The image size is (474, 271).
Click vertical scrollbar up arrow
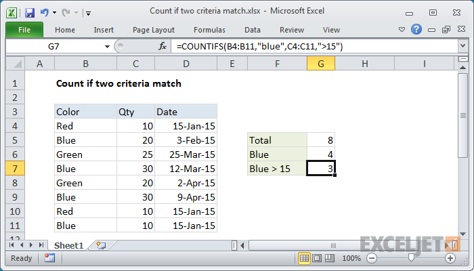pos(462,68)
